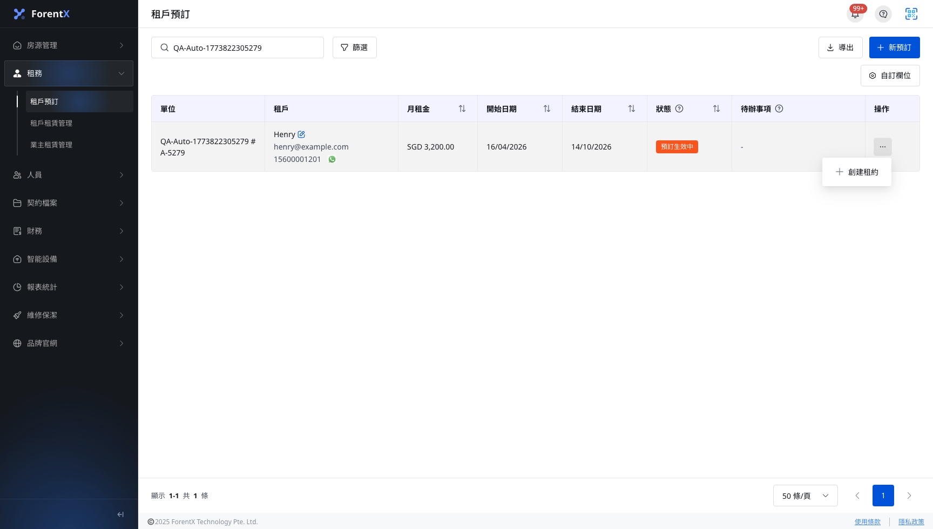This screenshot has height=529, width=933.
Task: Open the 自訂欄位 column settings
Action: pyautogui.click(x=890, y=76)
